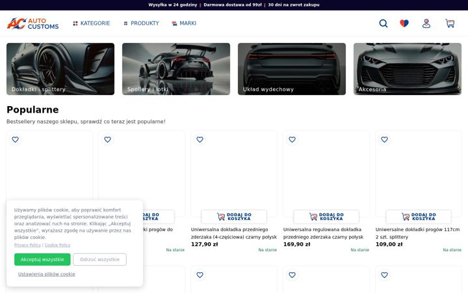The image size is (468, 293).
Task: Open the shopping cart icon
Action: click(450, 23)
